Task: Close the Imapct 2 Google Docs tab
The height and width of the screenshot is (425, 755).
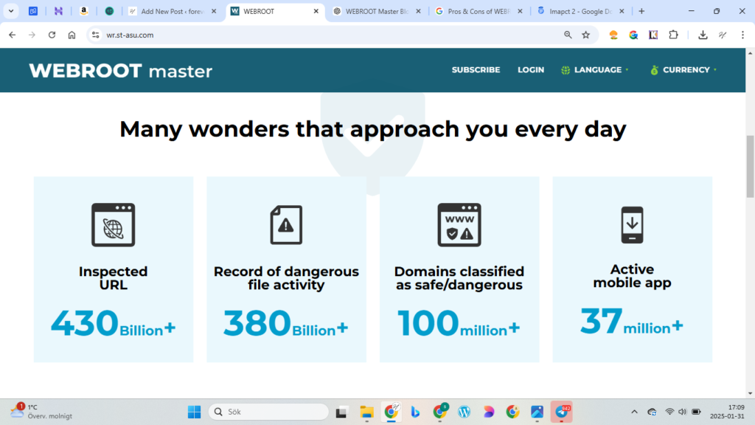Action: pos(622,11)
